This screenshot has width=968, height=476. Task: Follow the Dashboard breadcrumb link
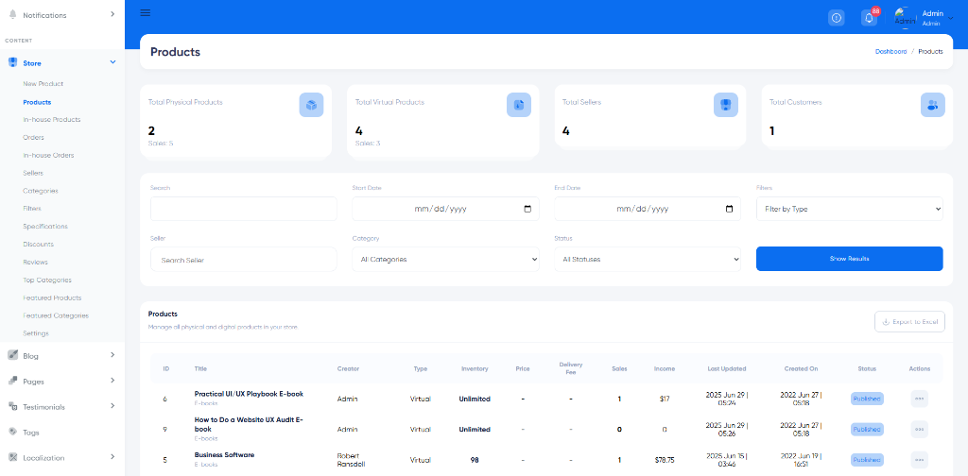(890, 52)
